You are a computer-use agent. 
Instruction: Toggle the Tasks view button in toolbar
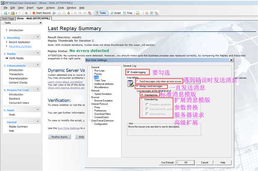pyautogui.click(x=101, y=13)
